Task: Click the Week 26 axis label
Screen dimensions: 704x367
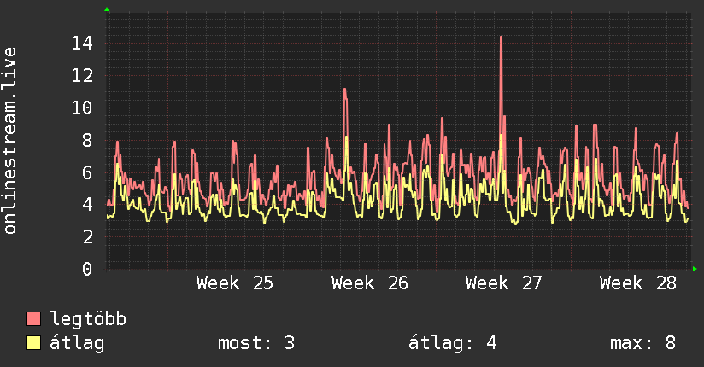Action: tap(369, 283)
